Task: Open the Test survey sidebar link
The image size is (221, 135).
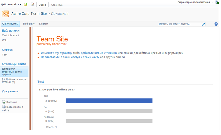Action: tap(5, 55)
